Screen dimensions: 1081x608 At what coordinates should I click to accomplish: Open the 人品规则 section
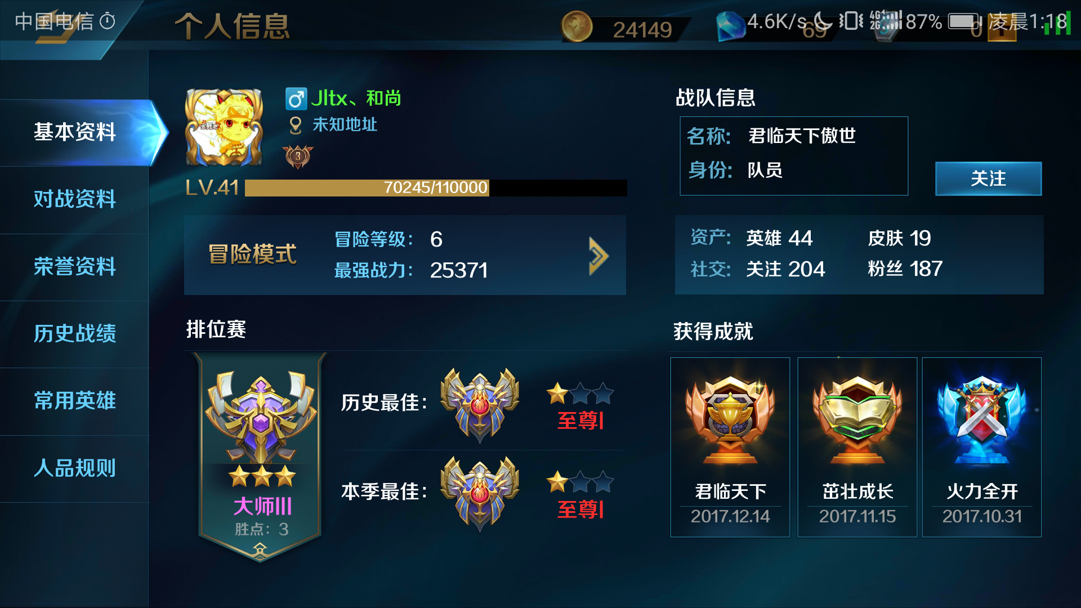[74, 468]
